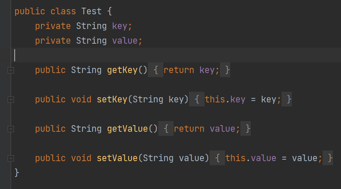Click the class keyword on the first line
The height and width of the screenshot is (189, 341).
coord(63,11)
